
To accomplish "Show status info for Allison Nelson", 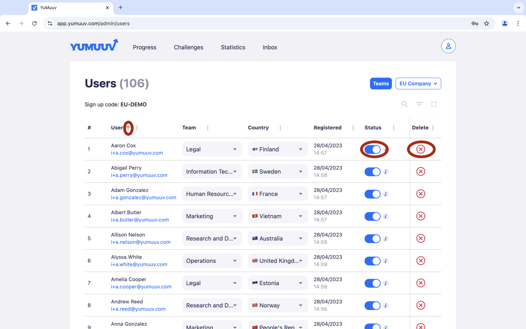I will (x=386, y=239).
